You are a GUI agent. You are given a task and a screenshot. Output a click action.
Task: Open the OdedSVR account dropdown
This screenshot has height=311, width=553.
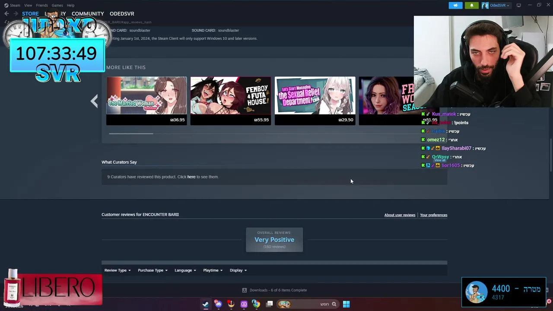[x=499, y=5]
